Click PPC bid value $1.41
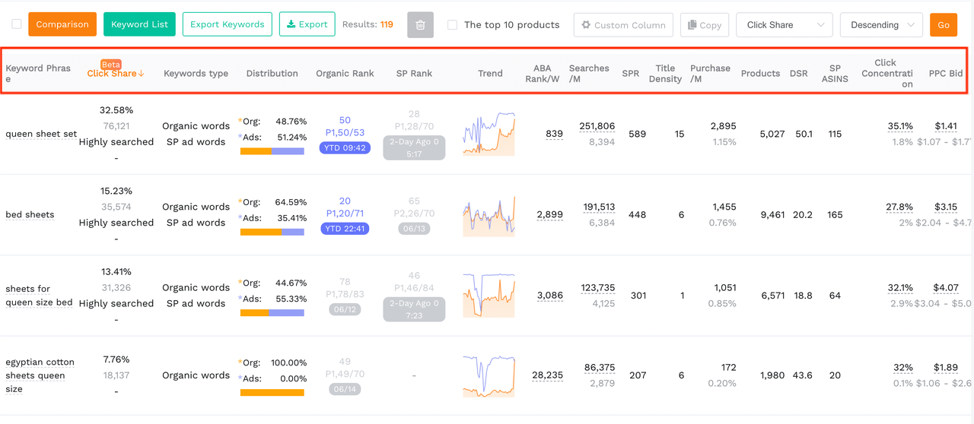This screenshot has width=974, height=424. point(946,126)
